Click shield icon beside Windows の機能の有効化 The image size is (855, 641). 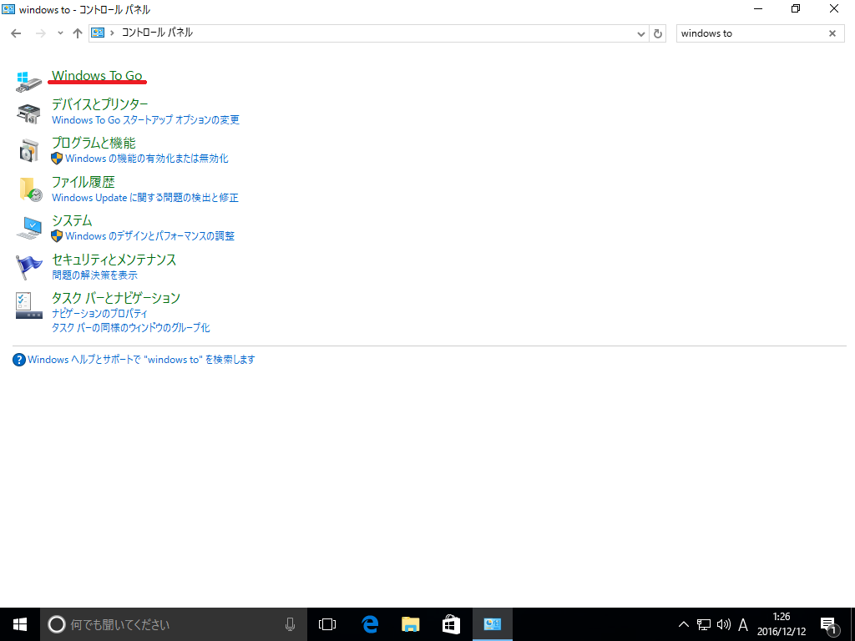tap(57, 159)
